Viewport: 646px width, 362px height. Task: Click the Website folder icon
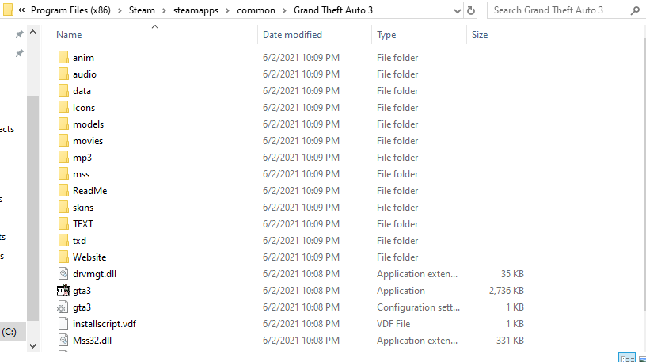(64, 257)
